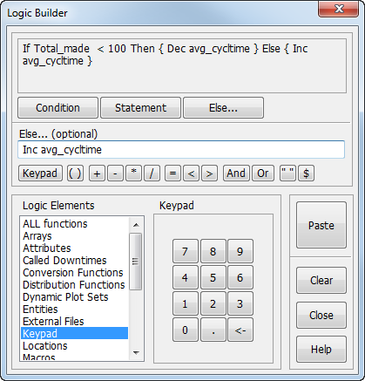Clear the logic with the Clear button

(x=321, y=281)
